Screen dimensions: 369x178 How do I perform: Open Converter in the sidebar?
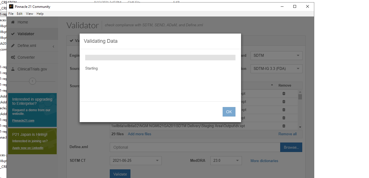[x=32, y=57]
